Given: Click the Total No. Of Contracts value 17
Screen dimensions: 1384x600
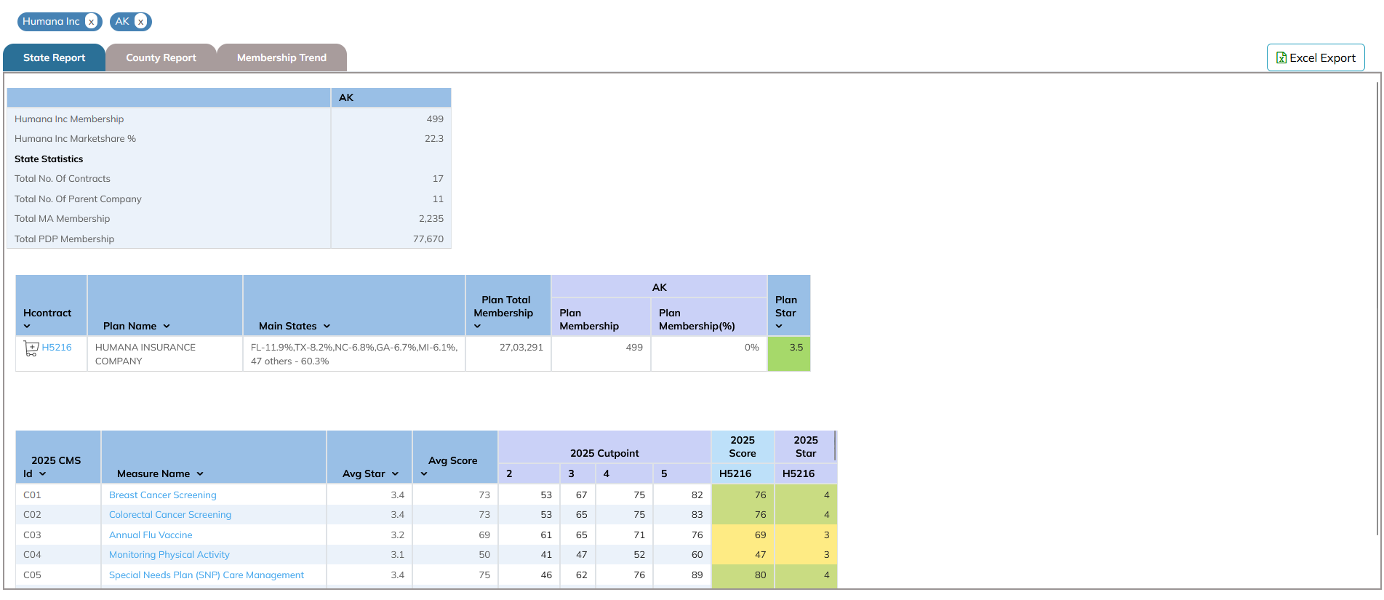Looking at the screenshot, I should [438, 179].
